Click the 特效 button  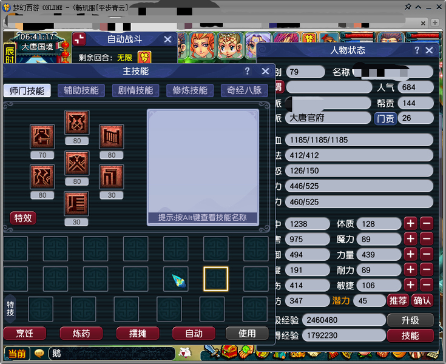(x=23, y=218)
